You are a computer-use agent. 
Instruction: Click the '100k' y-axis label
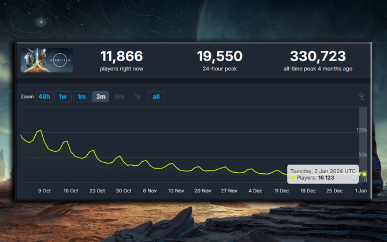point(362,130)
